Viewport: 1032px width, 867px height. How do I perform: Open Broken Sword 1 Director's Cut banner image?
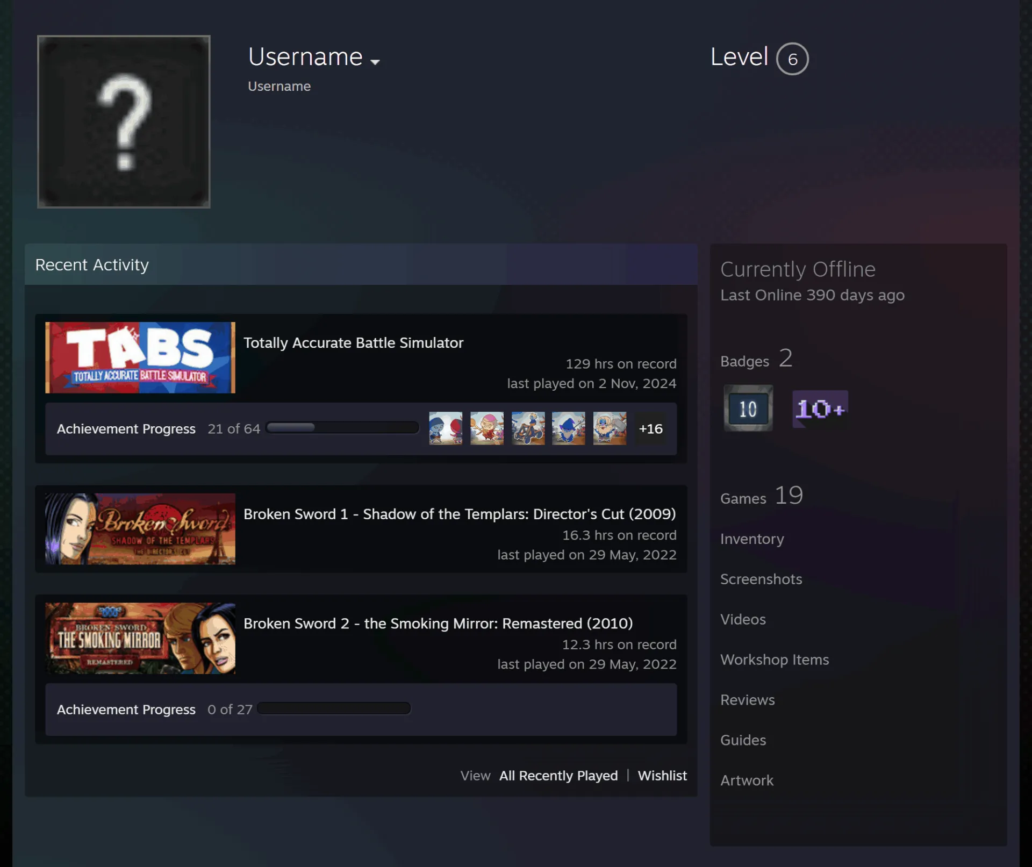tap(140, 529)
